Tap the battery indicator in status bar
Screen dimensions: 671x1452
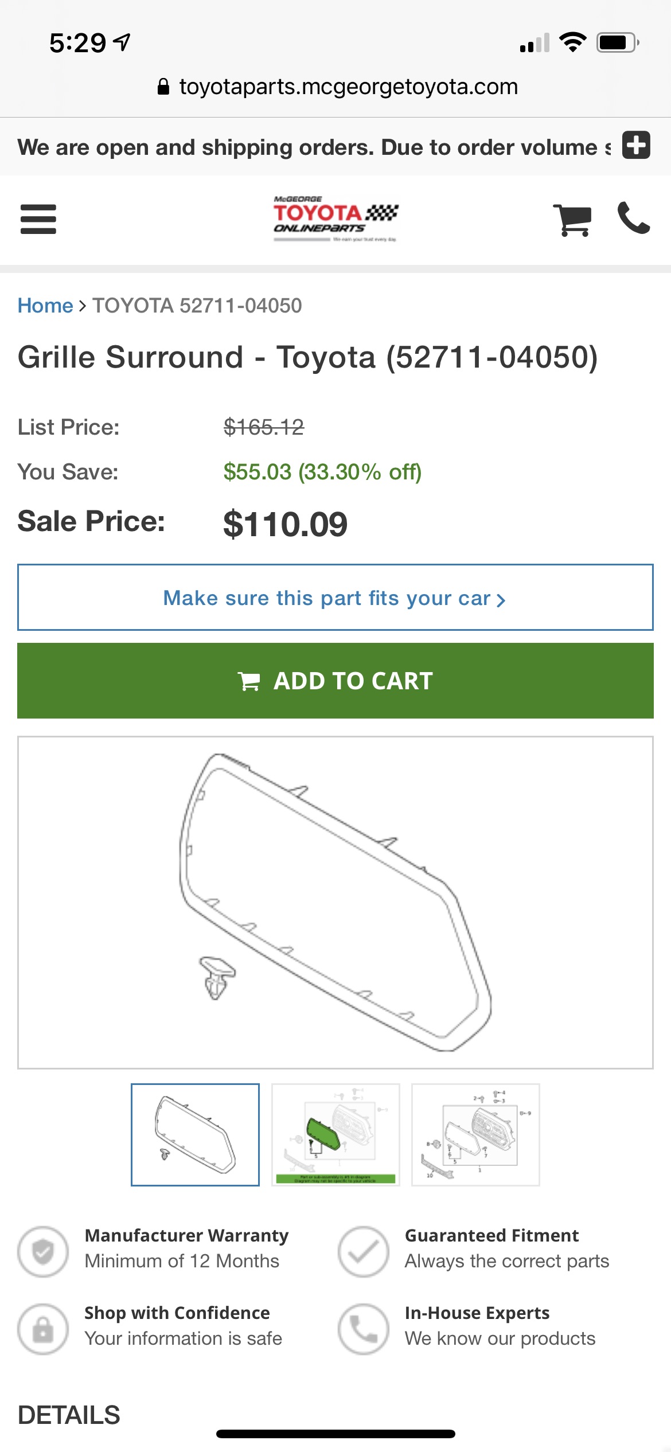click(x=618, y=42)
